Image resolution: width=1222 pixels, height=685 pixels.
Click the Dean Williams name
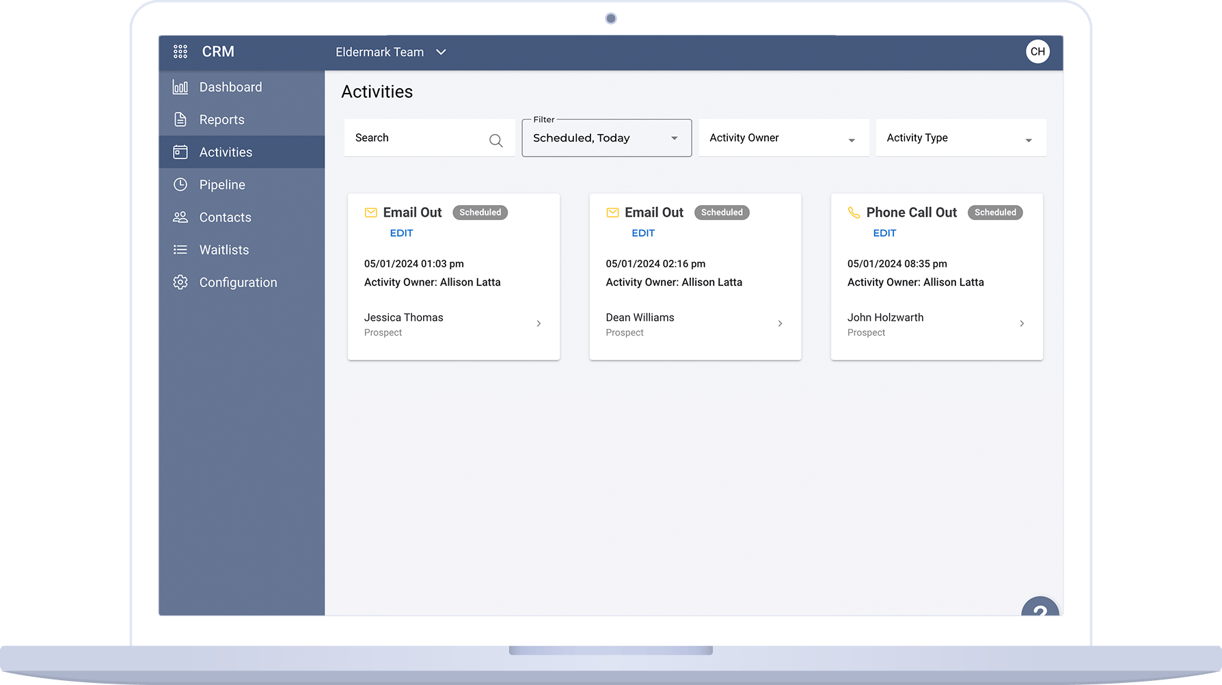[640, 317]
